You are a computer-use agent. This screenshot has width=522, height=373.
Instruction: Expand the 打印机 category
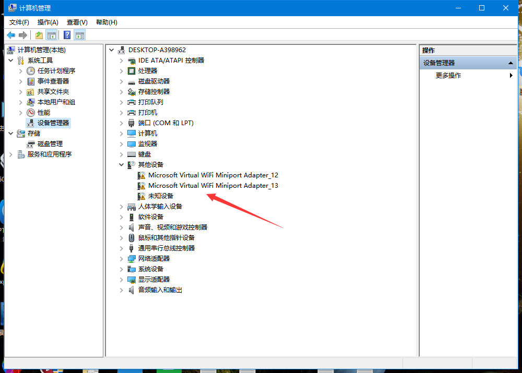click(x=122, y=113)
